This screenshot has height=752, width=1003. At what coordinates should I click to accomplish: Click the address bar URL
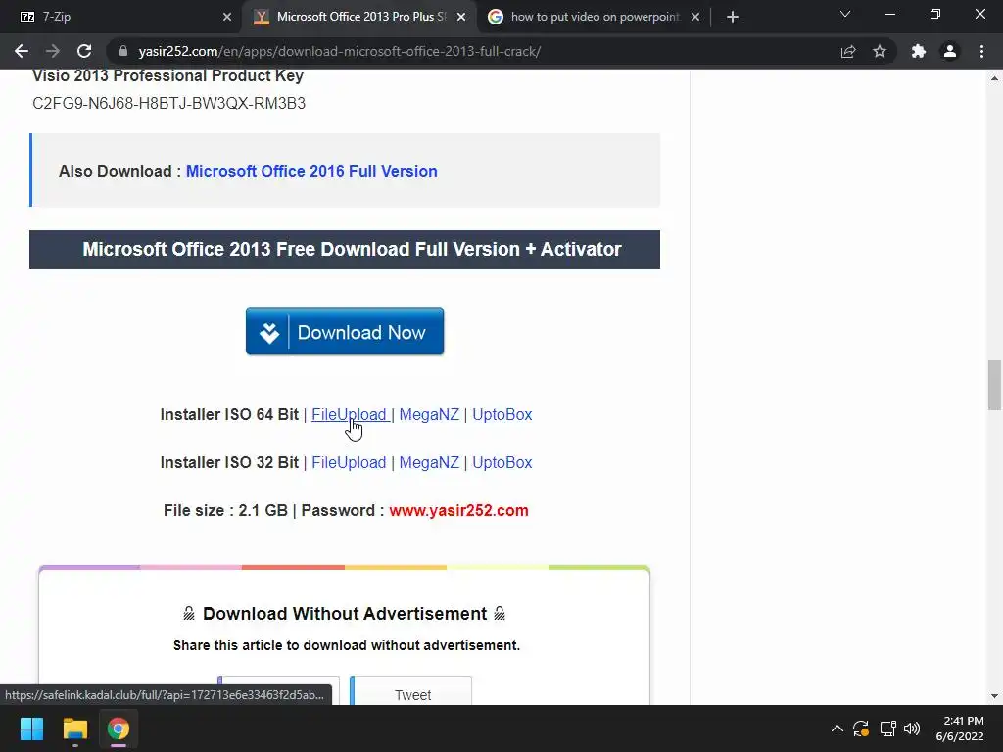click(340, 51)
